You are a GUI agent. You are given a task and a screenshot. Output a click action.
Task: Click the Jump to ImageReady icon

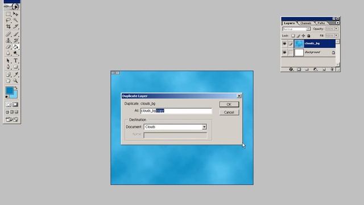[x=12, y=120]
